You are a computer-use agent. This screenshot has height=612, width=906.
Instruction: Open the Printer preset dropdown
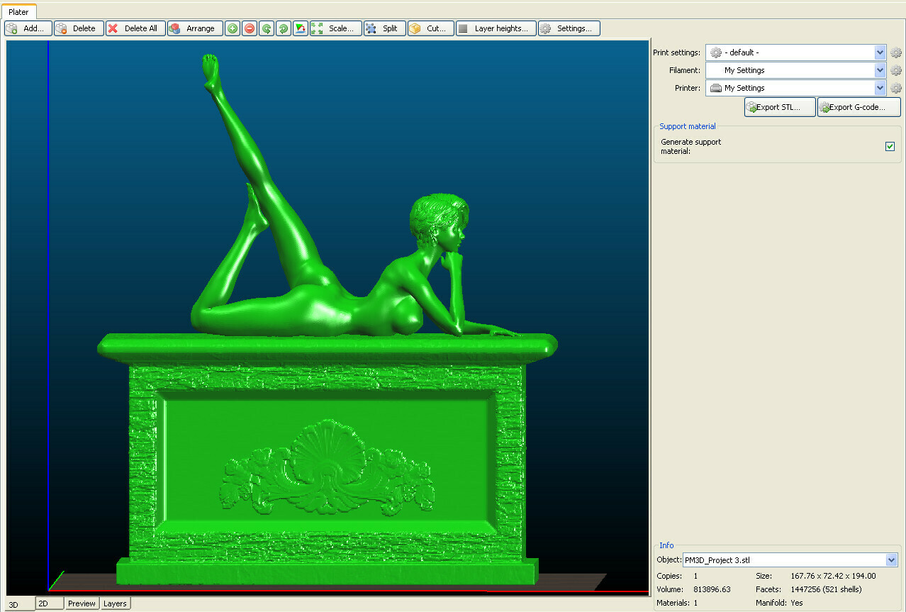pos(880,88)
